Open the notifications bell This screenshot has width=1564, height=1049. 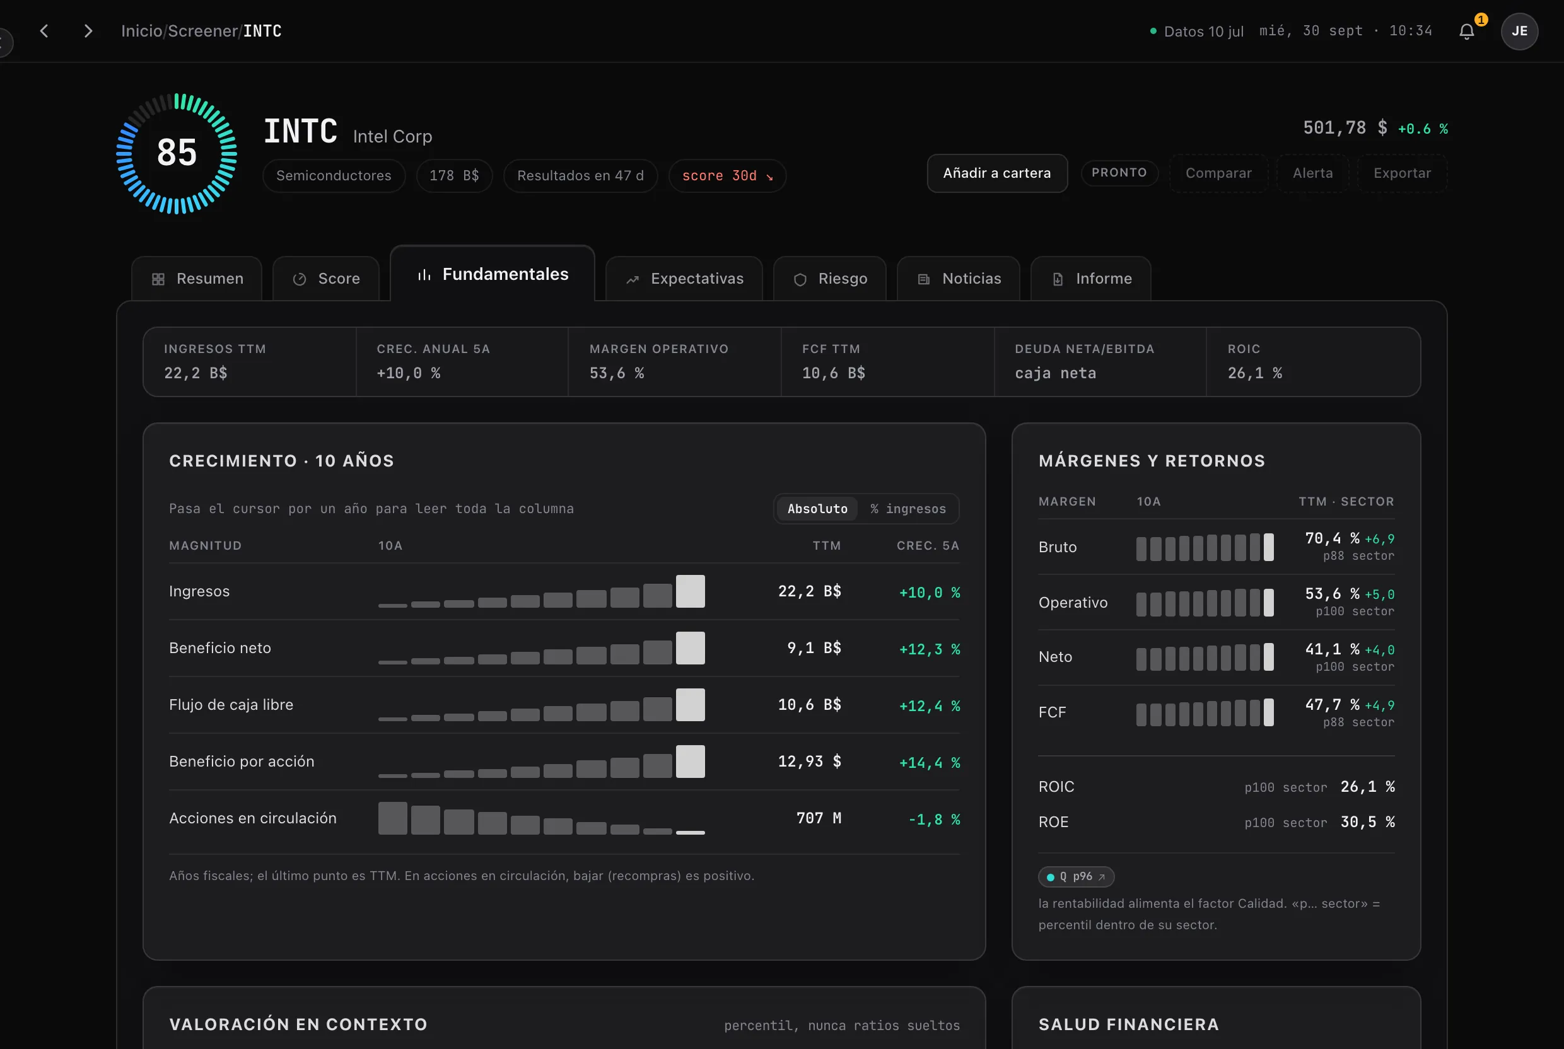[x=1466, y=32]
